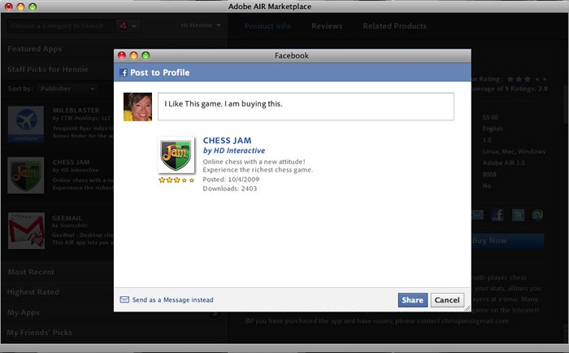
Task: Click the Share button in Facebook dialog
Action: coord(413,300)
